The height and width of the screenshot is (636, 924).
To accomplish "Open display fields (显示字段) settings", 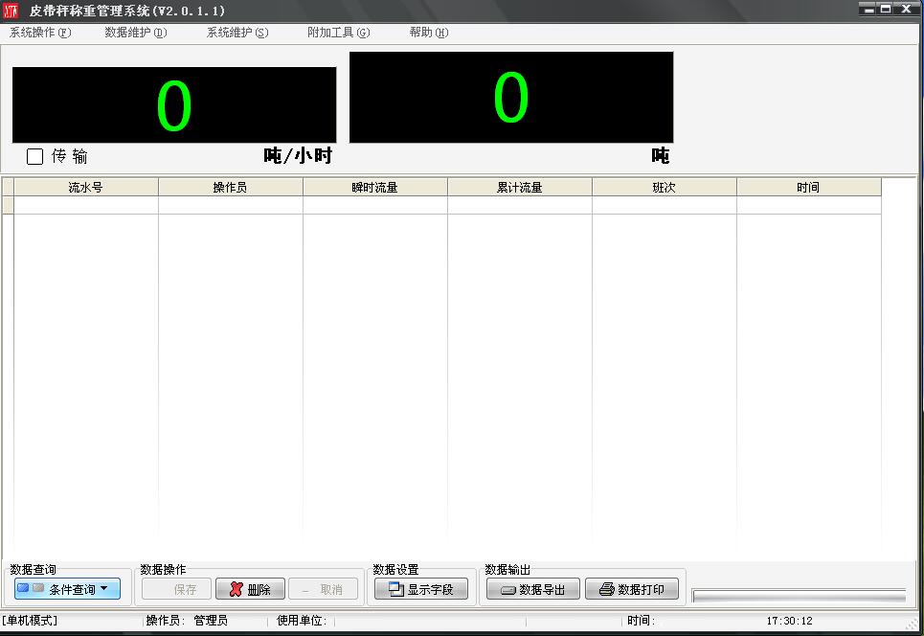I will click(421, 589).
